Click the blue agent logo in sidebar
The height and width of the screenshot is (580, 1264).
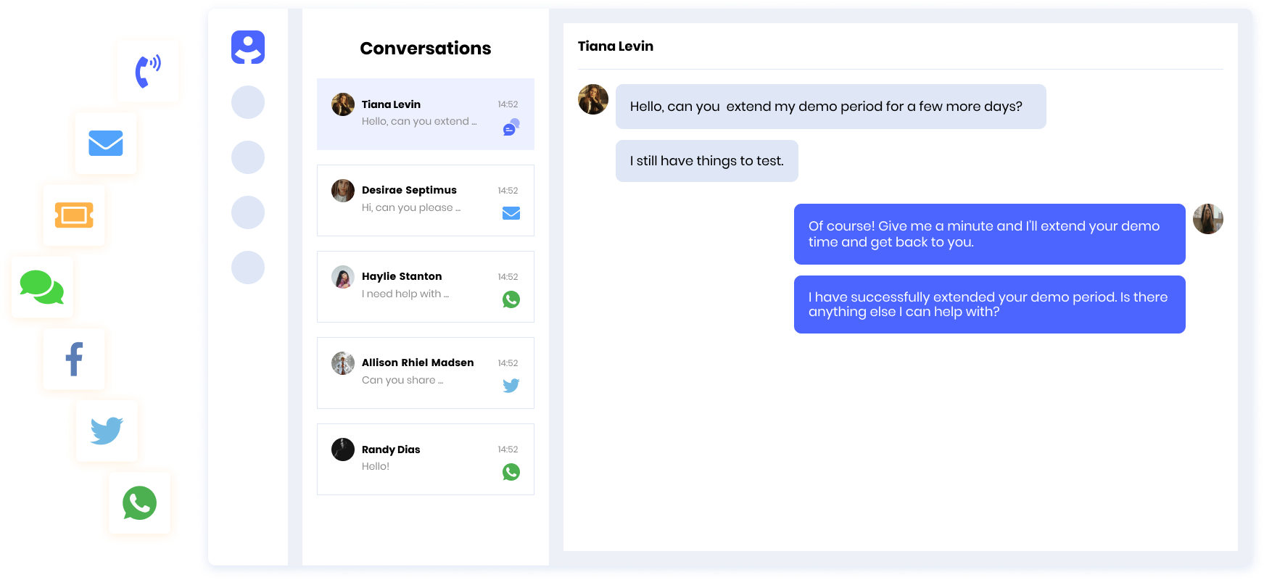click(x=248, y=47)
